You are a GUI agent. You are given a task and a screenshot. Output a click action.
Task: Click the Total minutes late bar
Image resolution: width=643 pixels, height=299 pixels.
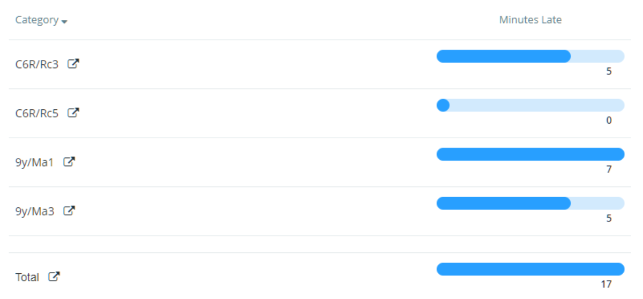coord(531,269)
